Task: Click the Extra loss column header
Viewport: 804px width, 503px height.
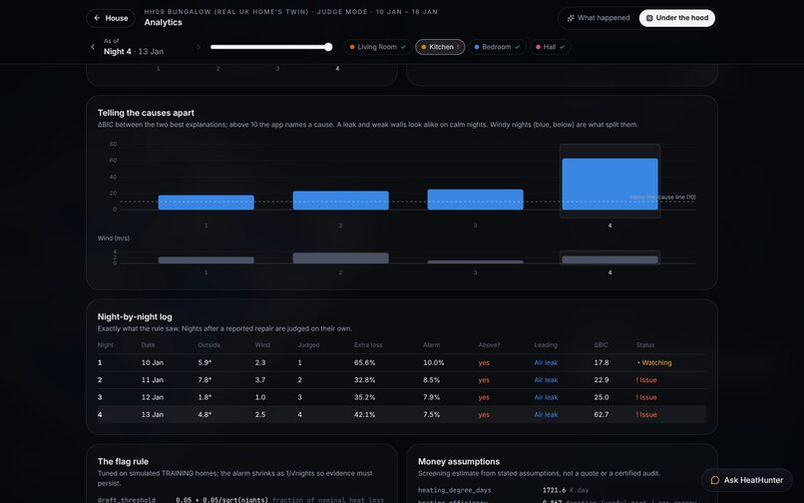Action: click(x=368, y=345)
